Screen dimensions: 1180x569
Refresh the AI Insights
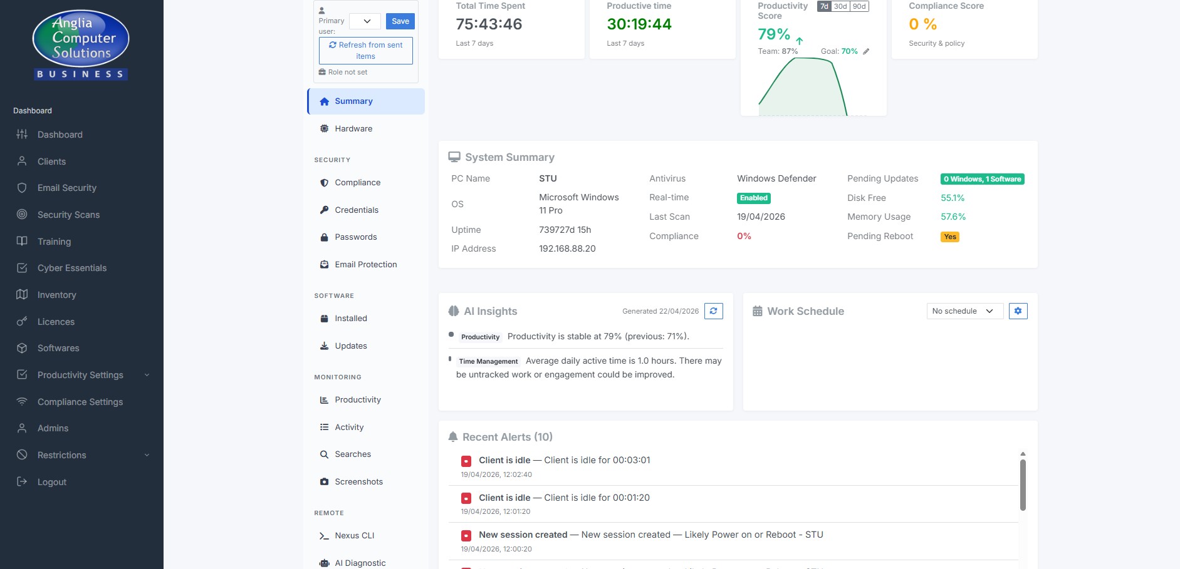pyautogui.click(x=713, y=310)
